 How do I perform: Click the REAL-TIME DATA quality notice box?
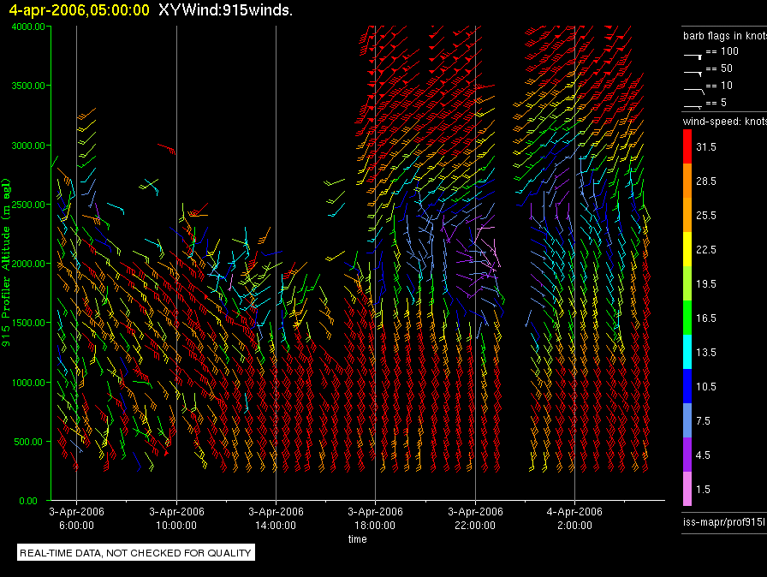click(135, 553)
